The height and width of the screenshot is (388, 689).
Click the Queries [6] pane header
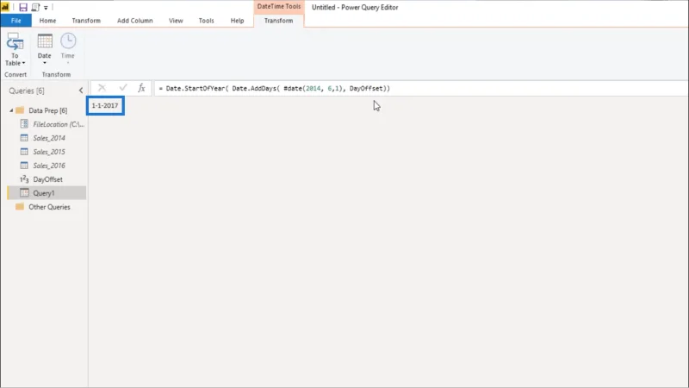27,91
